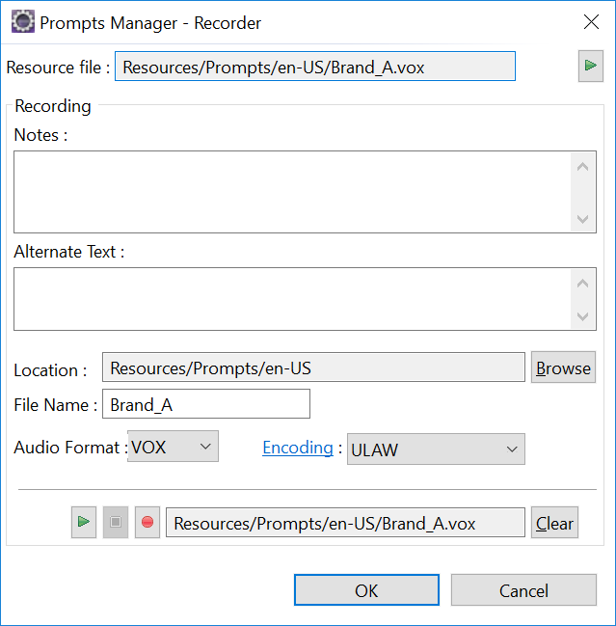Clear the recorded file path
616x626 pixels.
(x=554, y=523)
